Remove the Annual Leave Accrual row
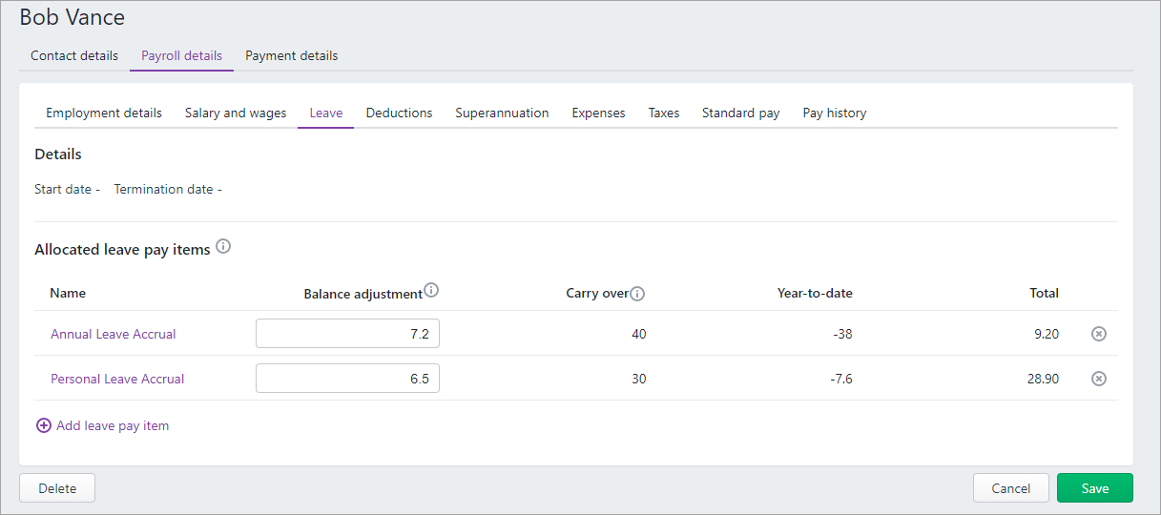This screenshot has height=515, width=1161. click(x=1098, y=334)
